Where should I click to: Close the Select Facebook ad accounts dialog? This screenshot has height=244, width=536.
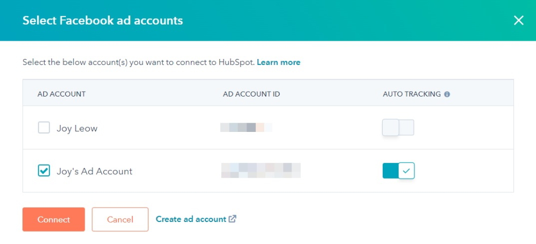pyautogui.click(x=518, y=20)
